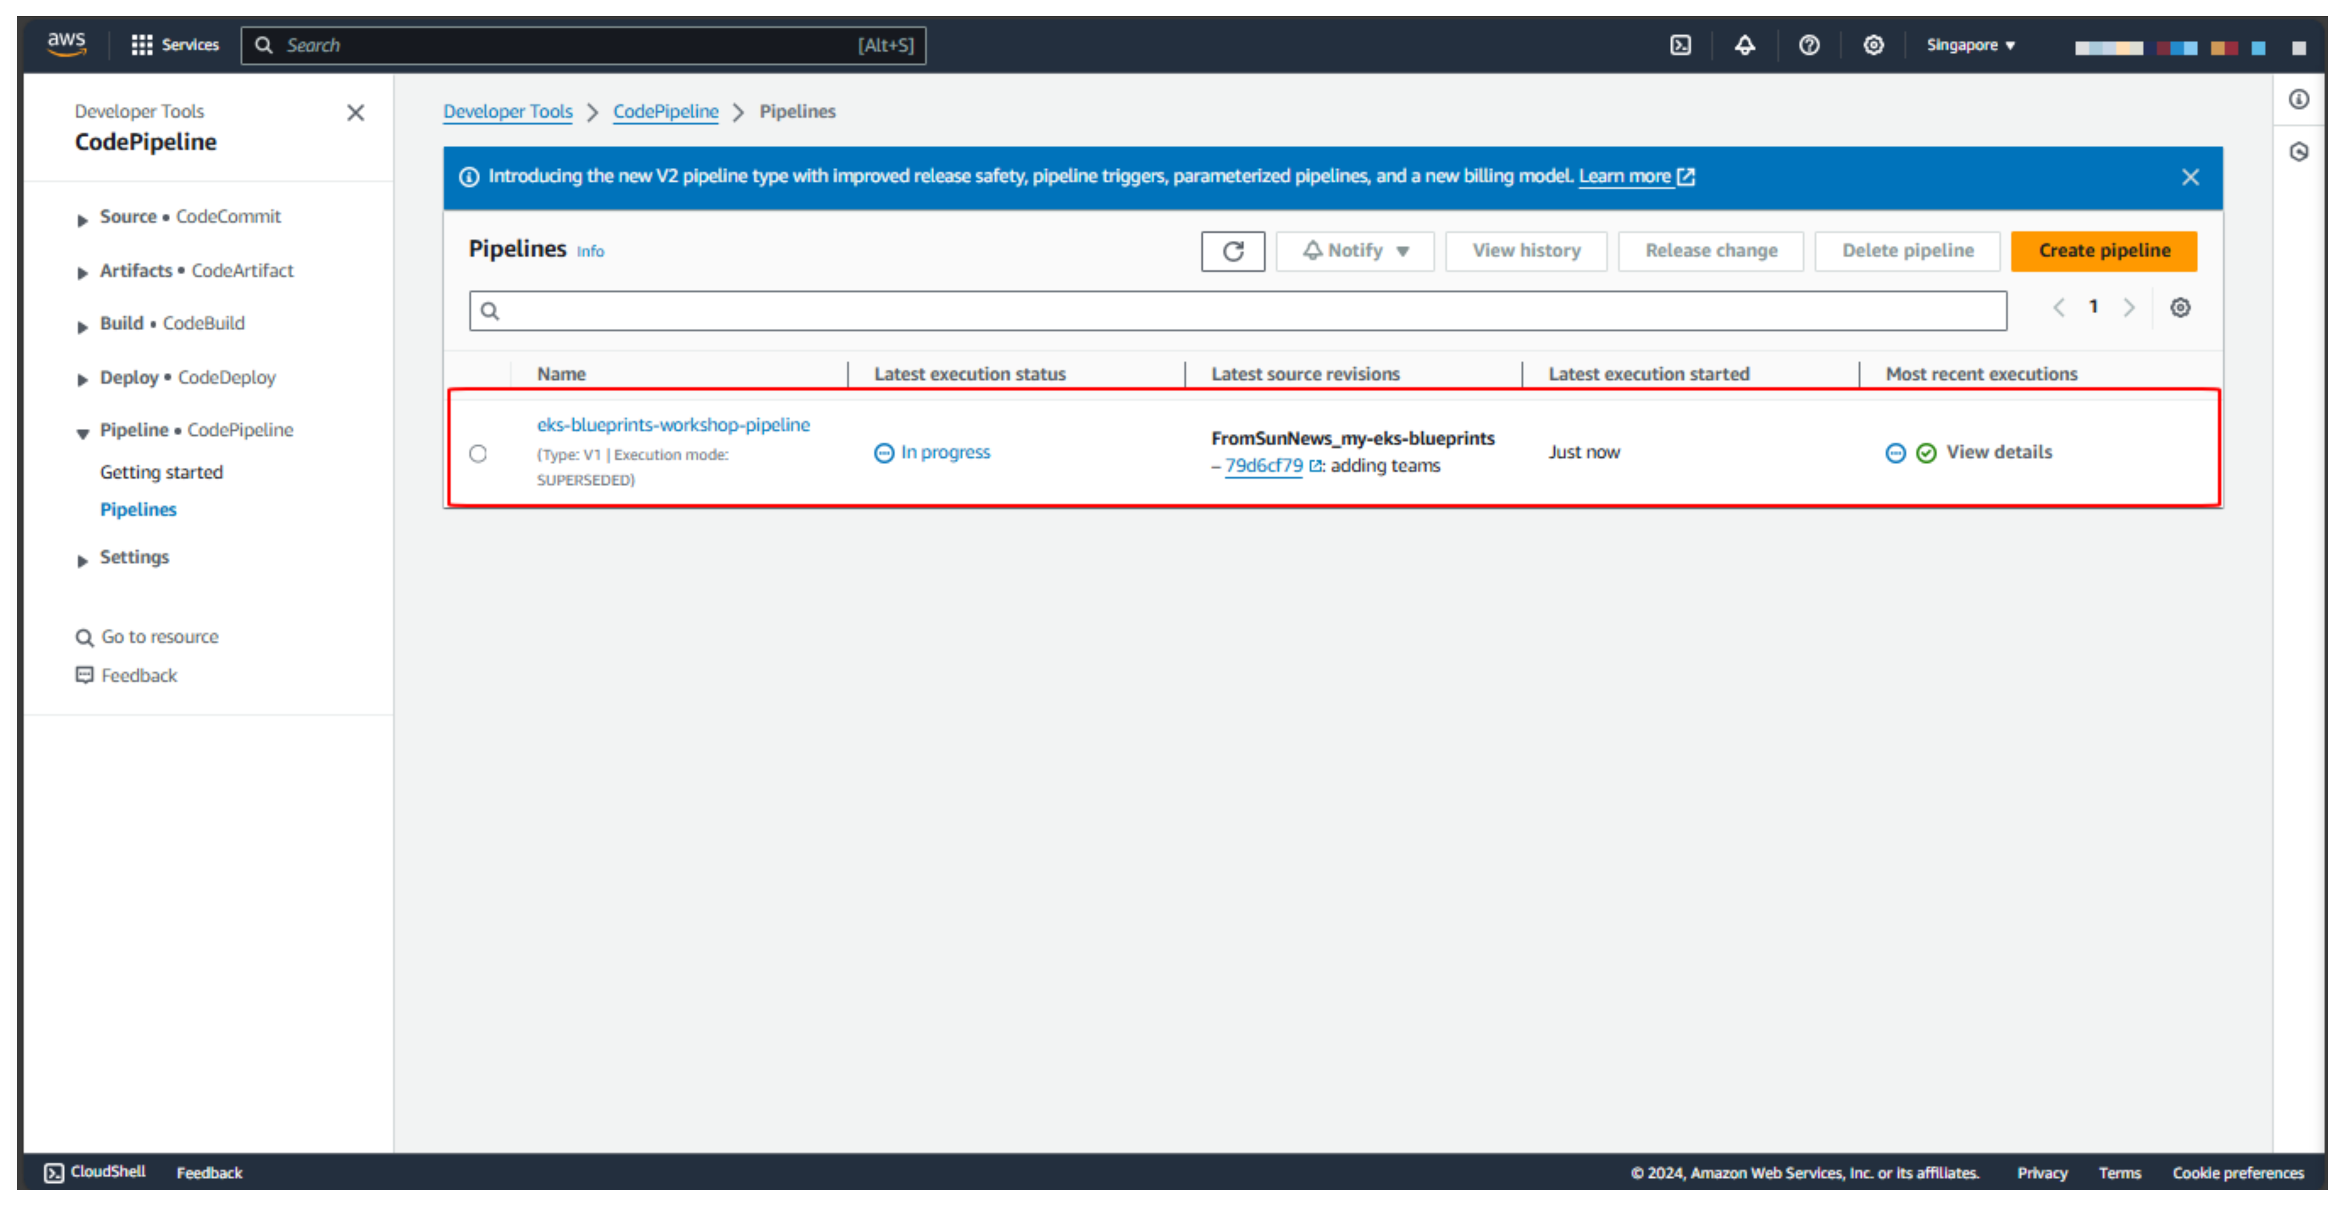Open AWS CloudShell from the top navigation bar
Image resolution: width=2345 pixels, height=1208 pixels.
(x=1680, y=44)
